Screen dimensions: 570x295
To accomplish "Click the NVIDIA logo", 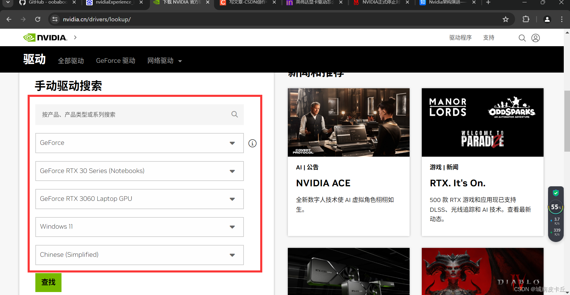I will coord(45,38).
